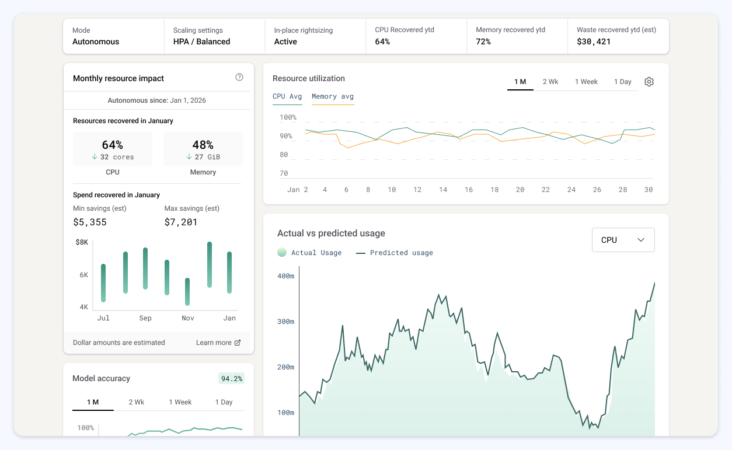Open the Monthly resource impact help tooltip

pos(239,76)
